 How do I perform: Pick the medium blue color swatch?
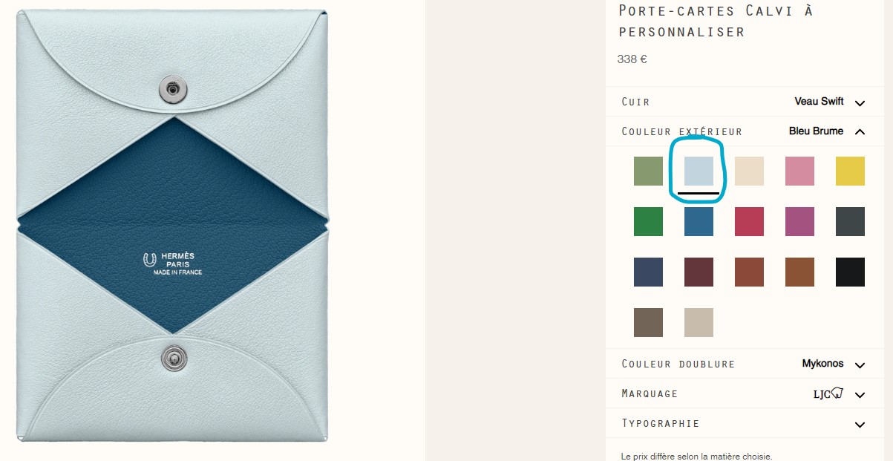pyautogui.click(x=699, y=221)
